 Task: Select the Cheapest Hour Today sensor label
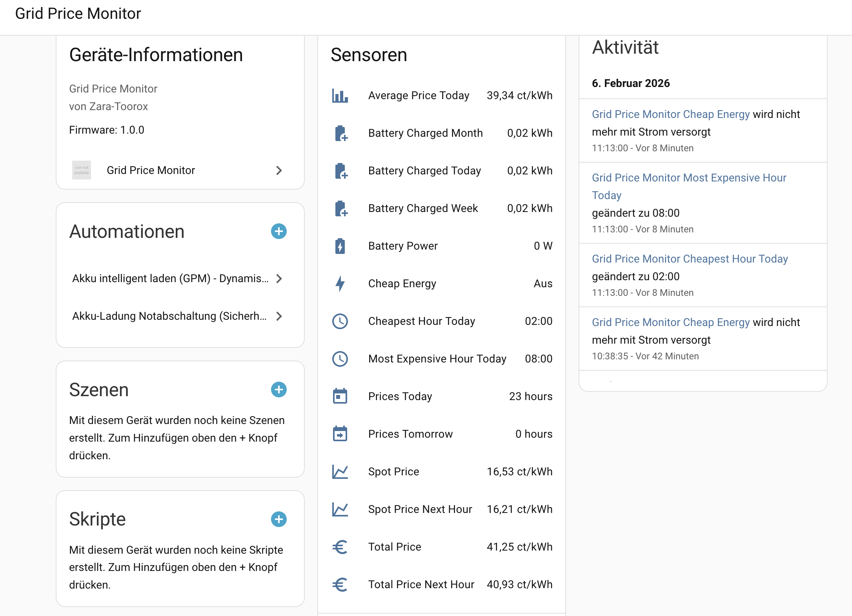click(422, 321)
